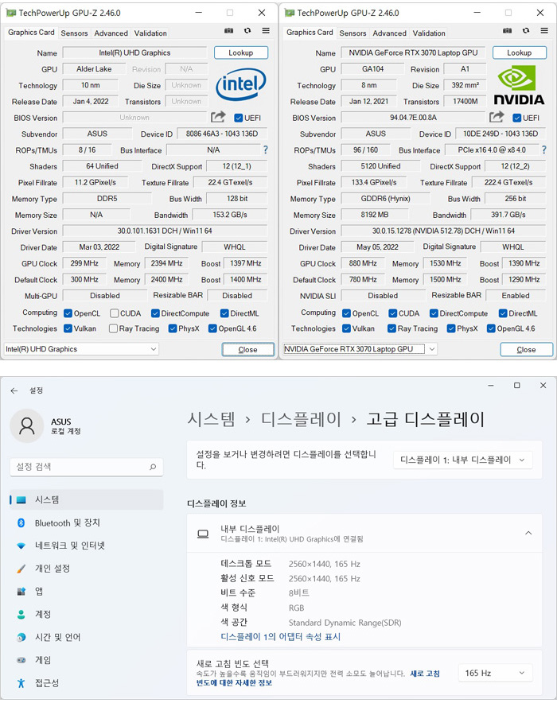Open 디스플레이 1: 내부 디스플레이 dropdown
This screenshot has height=703, width=557.
(x=463, y=460)
